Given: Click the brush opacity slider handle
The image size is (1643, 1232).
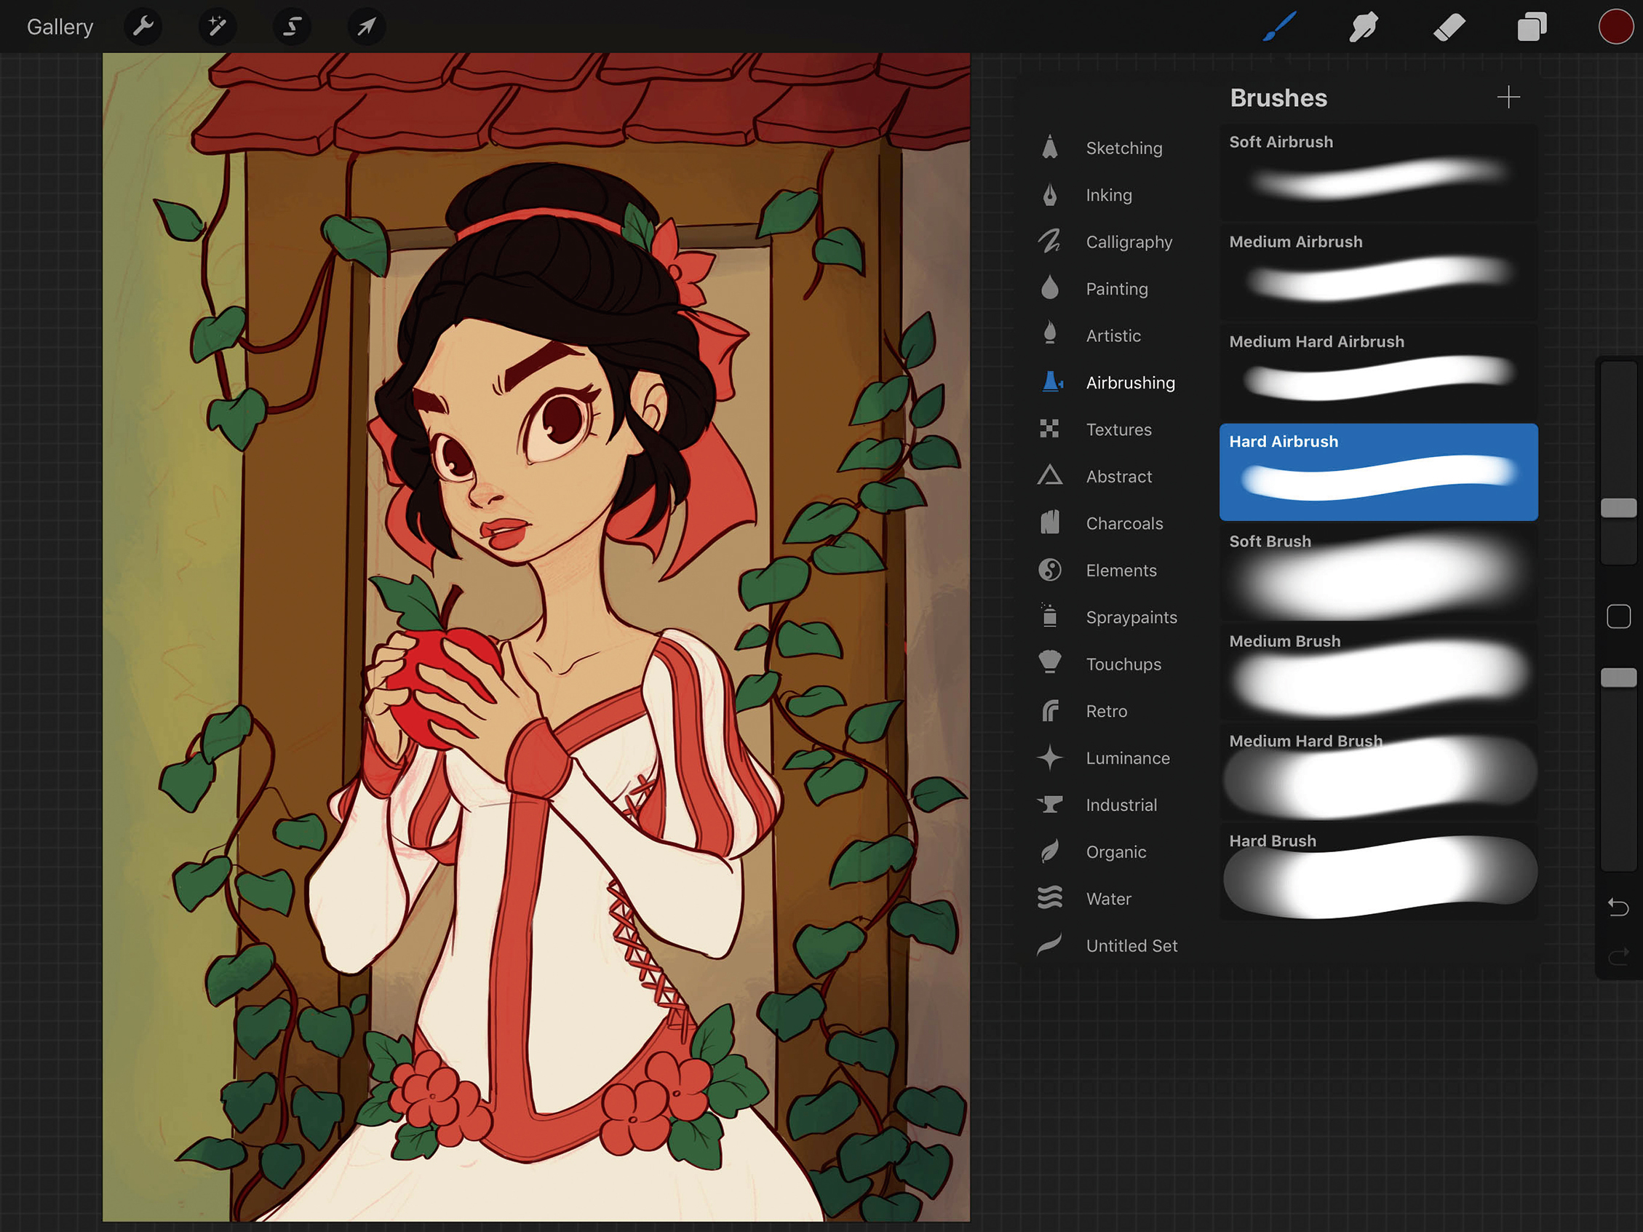Looking at the screenshot, I should pyautogui.click(x=1618, y=677).
